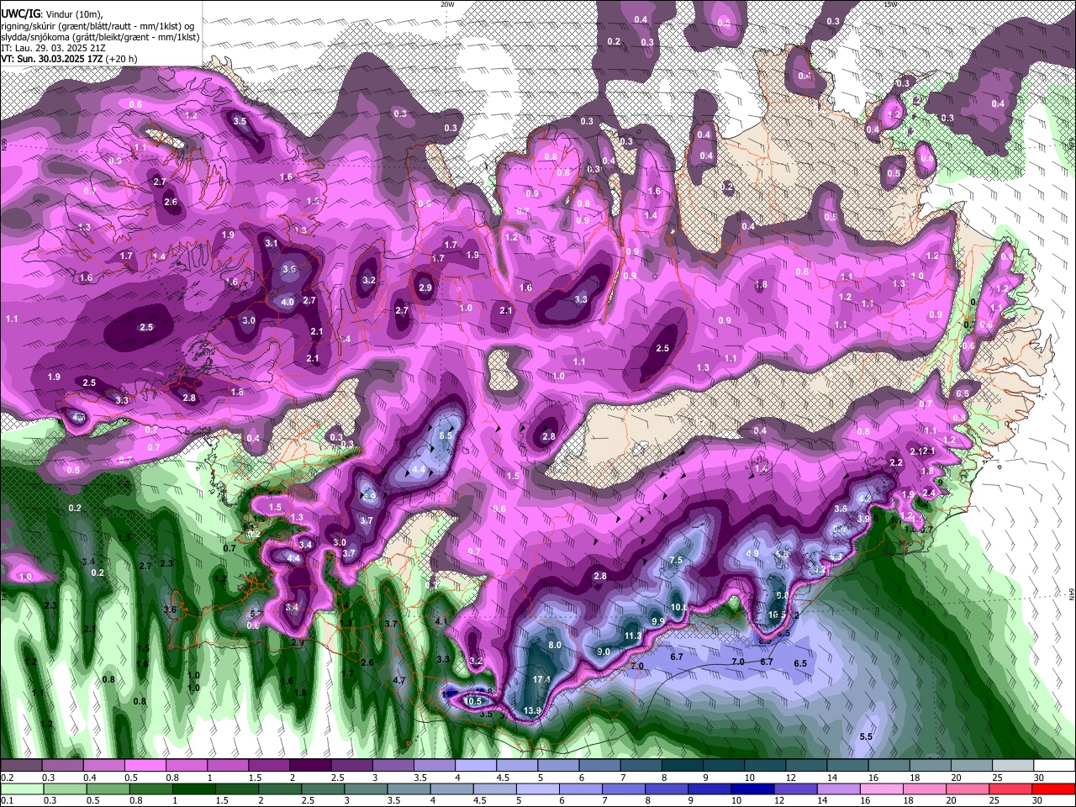
Task: Click the 3.1 snowfall value label
Action: click(272, 243)
